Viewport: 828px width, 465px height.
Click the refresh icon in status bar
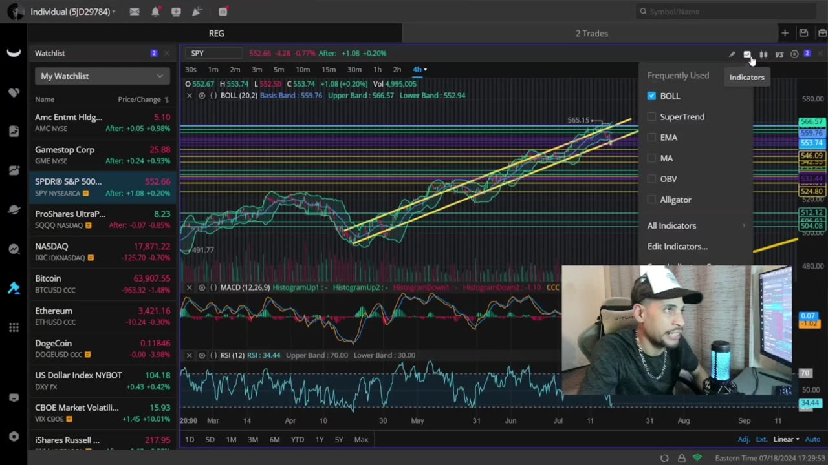coord(664,458)
